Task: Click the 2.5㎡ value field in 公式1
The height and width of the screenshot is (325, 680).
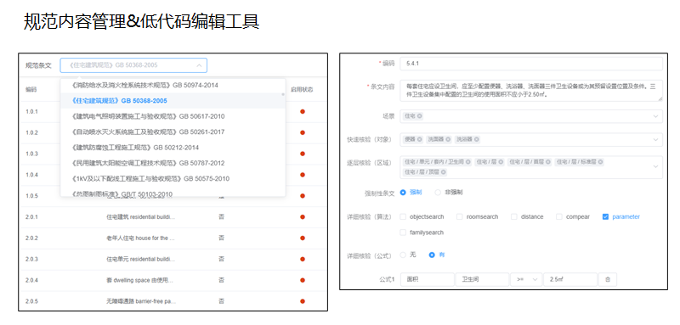Action: tap(570, 279)
